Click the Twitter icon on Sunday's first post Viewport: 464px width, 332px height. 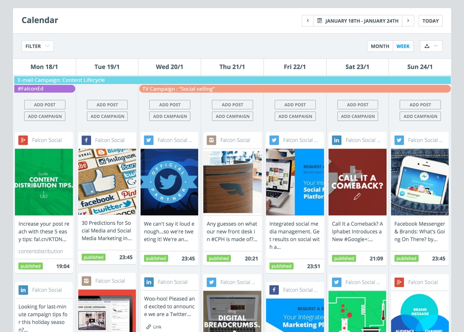pos(399,140)
